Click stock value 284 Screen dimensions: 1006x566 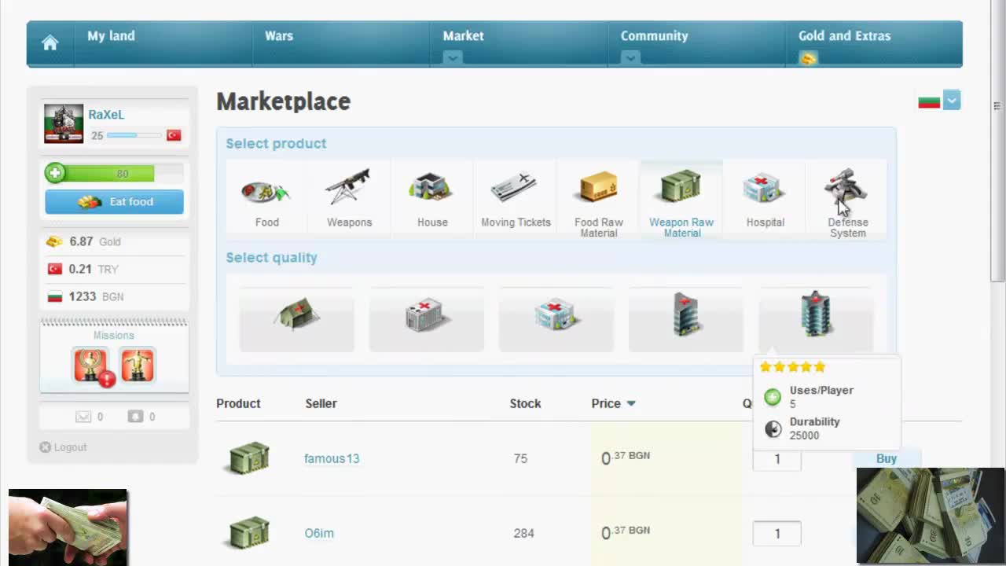pyautogui.click(x=523, y=533)
